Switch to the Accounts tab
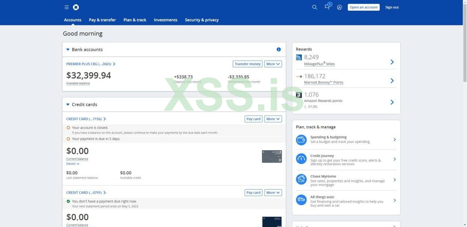Viewport: 467px width, 227px height. coord(73,20)
